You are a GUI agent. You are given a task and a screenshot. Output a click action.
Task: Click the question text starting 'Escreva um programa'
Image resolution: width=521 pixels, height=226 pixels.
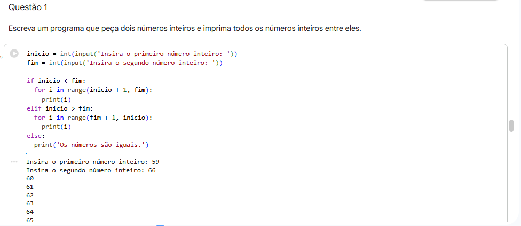185,29
